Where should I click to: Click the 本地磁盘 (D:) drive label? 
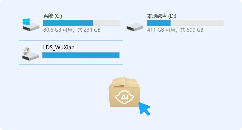(162, 16)
